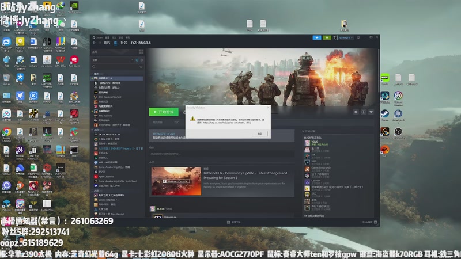The image size is (461, 259).
Task: Open the DLC tab under the game
Action: point(176,123)
